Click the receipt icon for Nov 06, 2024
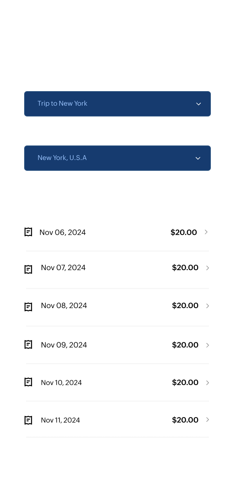235x477 pixels. tap(28, 232)
